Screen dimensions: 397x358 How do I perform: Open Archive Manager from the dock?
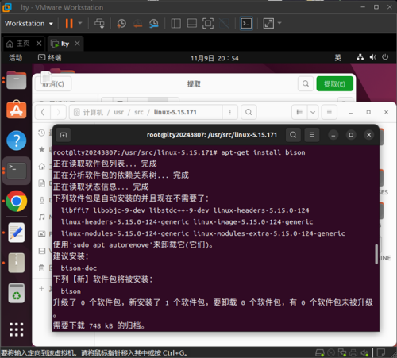coord(17,263)
